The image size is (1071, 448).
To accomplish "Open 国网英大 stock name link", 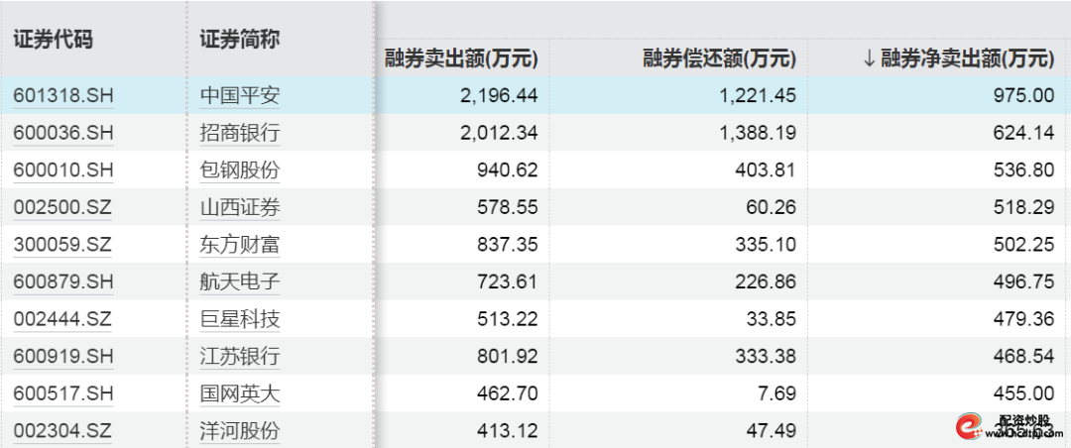I will [x=240, y=393].
